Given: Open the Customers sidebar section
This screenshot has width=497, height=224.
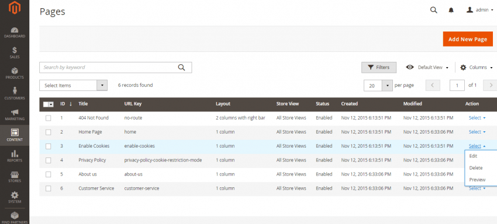Looking at the screenshot, I should [x=15, y=94].
